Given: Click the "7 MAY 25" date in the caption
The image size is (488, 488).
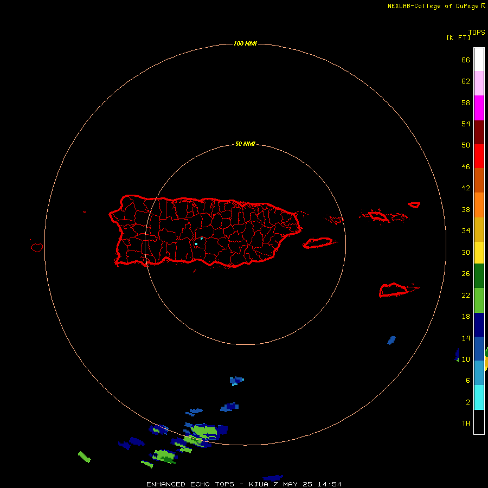Looking at the screenshot, I should coord(293,484).
